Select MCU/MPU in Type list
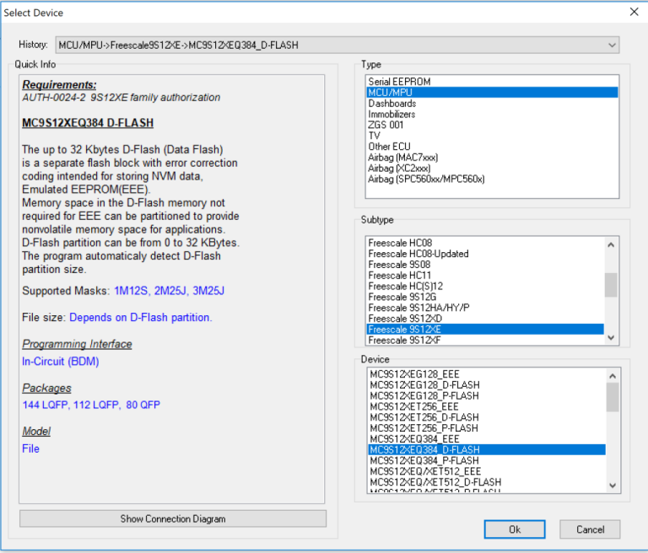648x553 pixels. (x=492, y=92)
